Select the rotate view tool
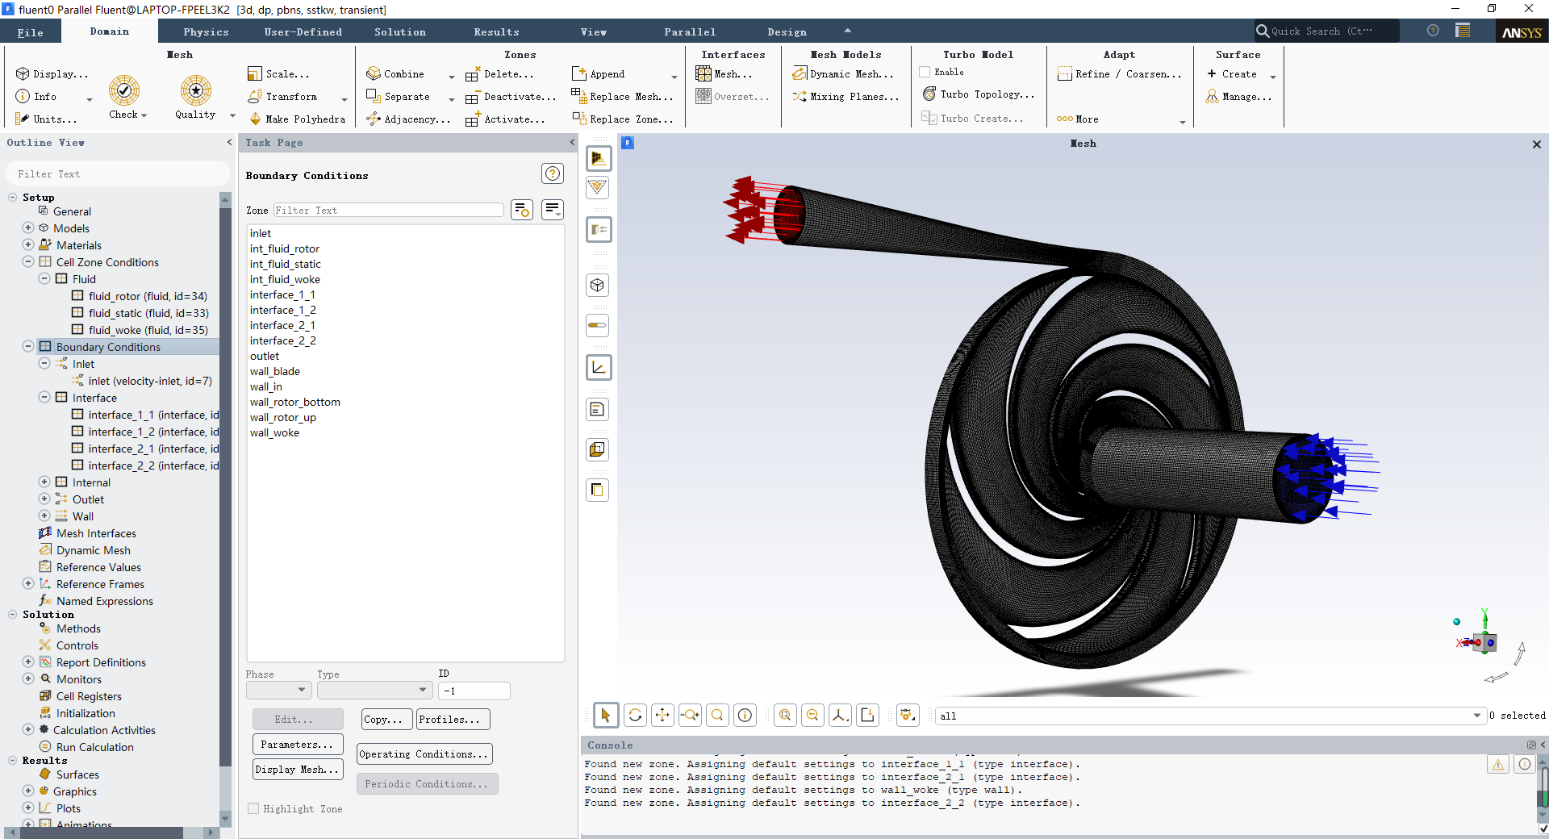This screenshot has height=839, width=1549. point(635,716)
